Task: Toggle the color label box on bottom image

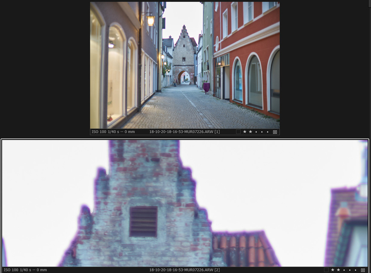Action: (x=326, y=270)
